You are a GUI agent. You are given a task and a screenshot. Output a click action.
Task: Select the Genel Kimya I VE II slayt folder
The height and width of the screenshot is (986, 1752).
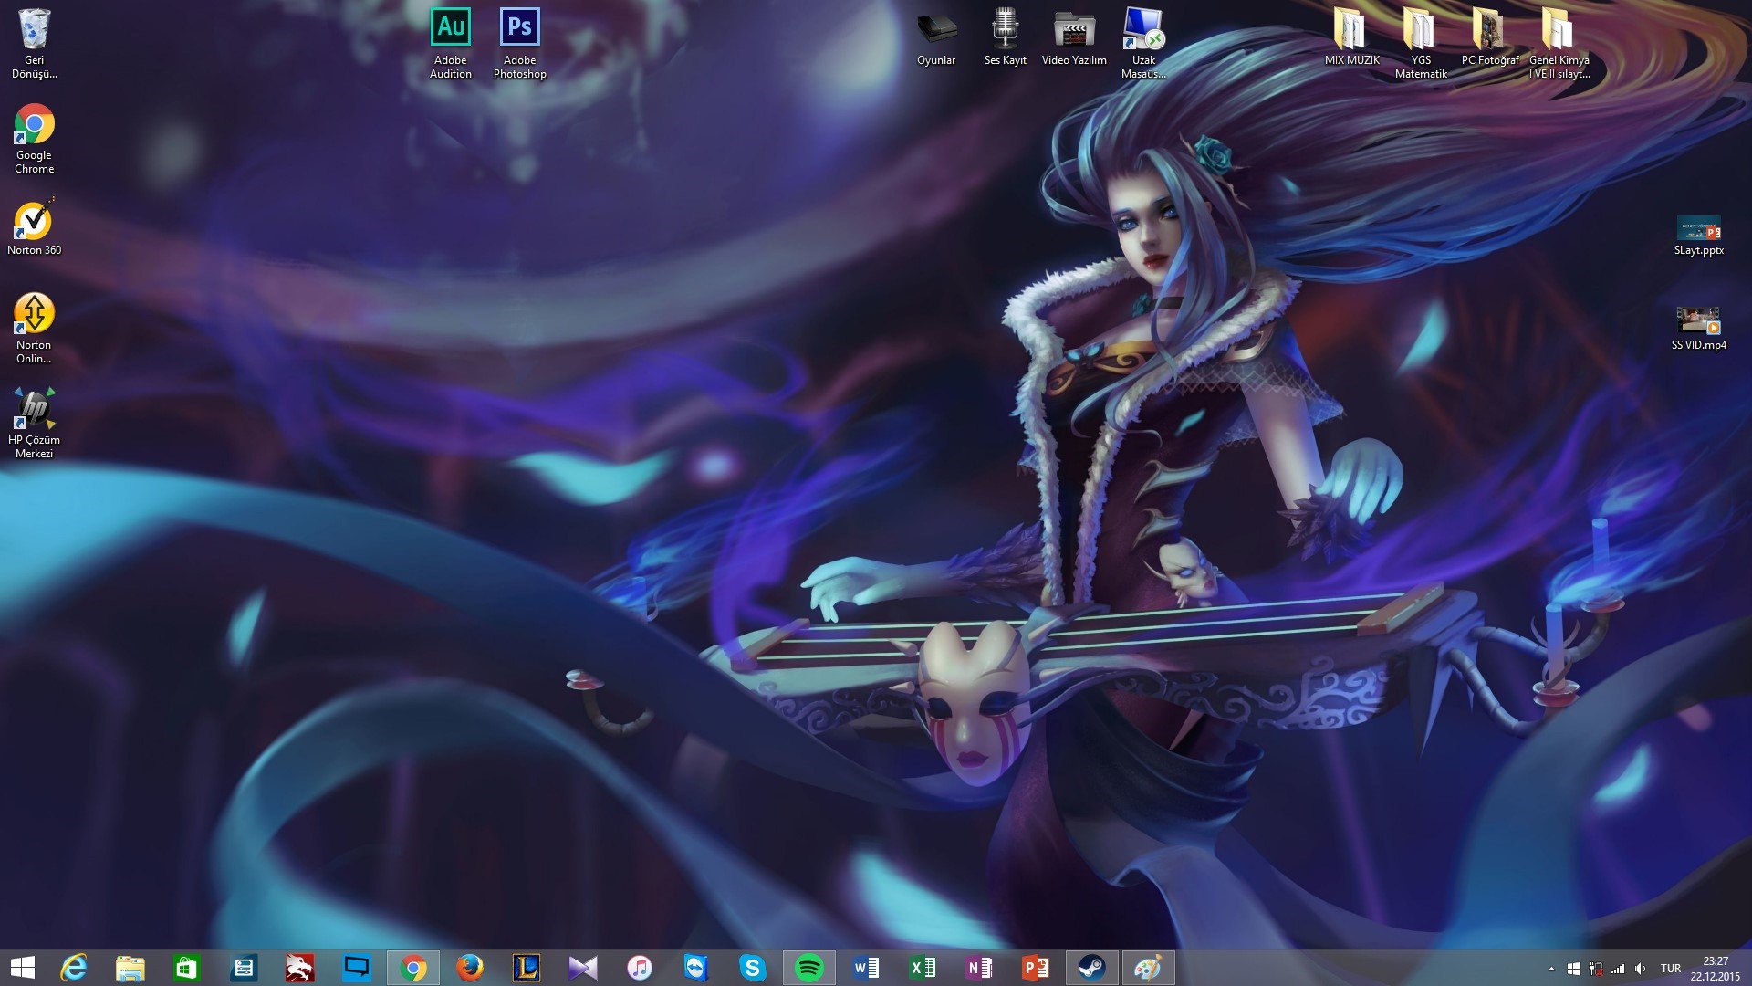pos(1559,43)
